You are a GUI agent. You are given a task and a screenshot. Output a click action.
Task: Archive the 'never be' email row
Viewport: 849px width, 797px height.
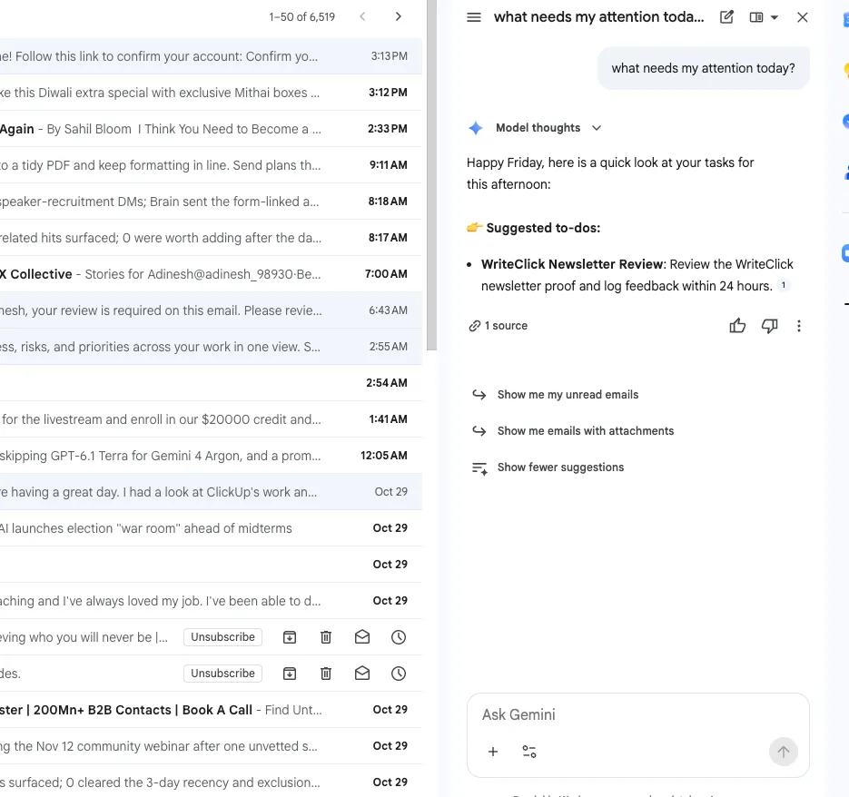290,637
